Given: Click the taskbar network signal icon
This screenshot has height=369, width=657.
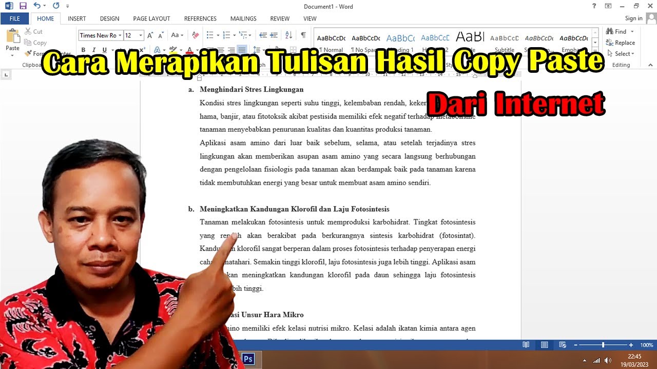Looking at the screenshot, I should tap(596, 360).
